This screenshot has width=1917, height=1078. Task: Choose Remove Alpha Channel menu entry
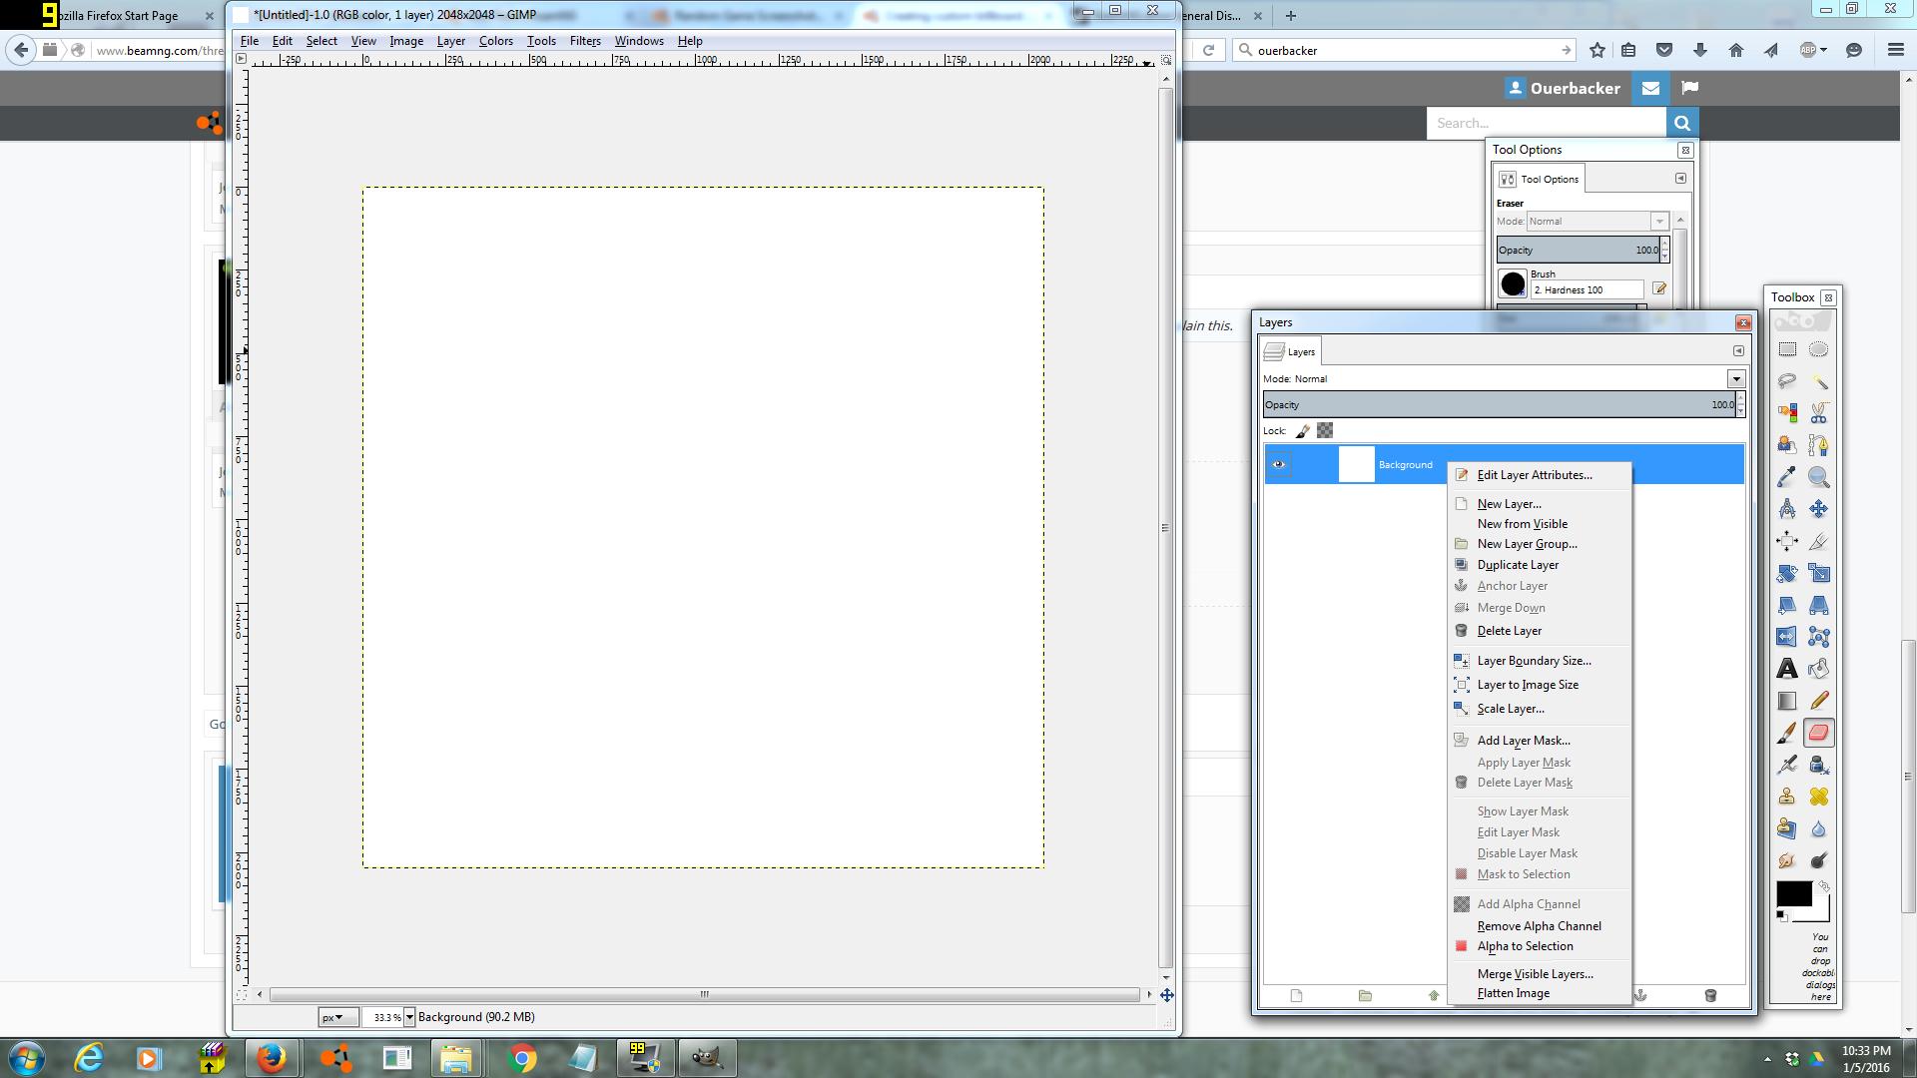tap(1539, 926)
